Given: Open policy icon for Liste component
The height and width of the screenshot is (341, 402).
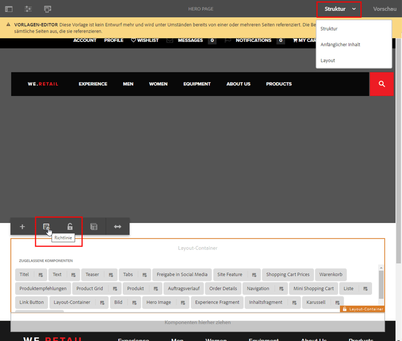Looking at the screenshot, I should pyautogui.click(x=366, y=288).
